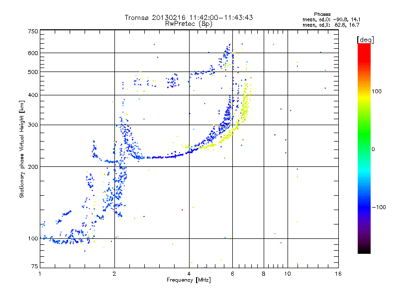Click the 'Stationary phase Virtual Height [km]' axis title

21,149
